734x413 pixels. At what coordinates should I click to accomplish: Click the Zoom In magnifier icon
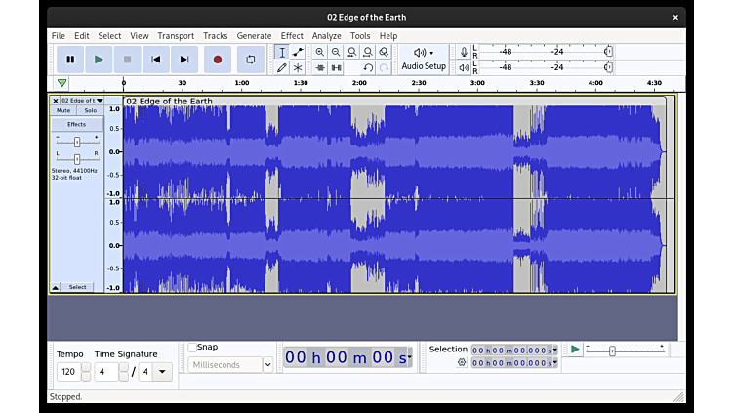pyautogui.click(x=320, y=52)
